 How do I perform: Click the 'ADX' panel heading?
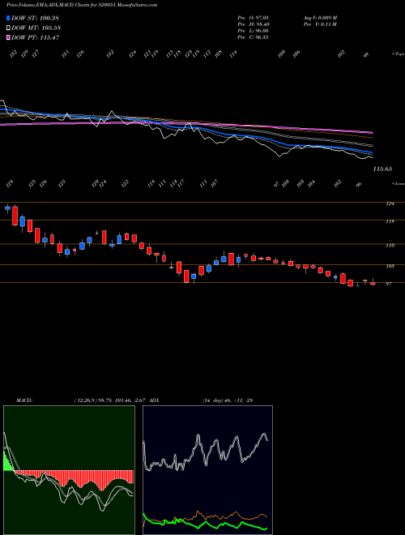point(155,400)
